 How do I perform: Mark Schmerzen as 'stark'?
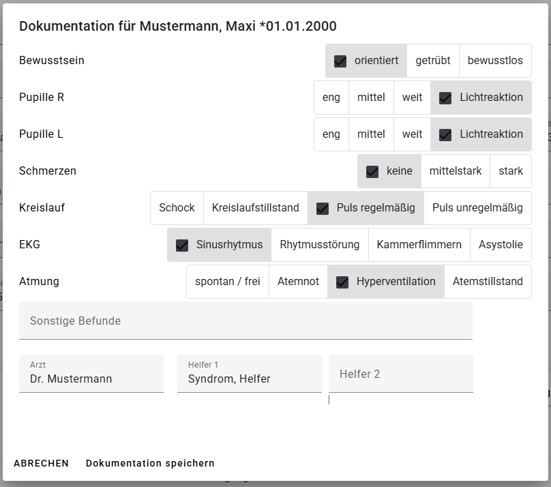click(511, 171)
